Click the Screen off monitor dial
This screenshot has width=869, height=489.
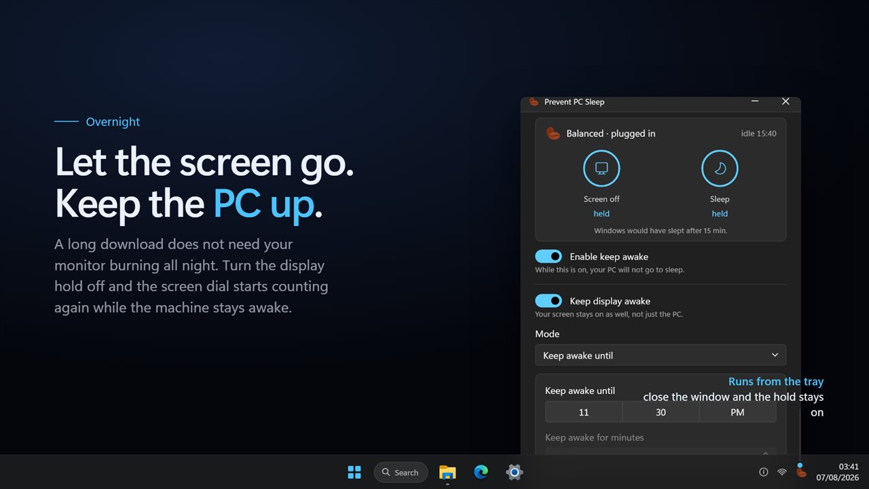pos(602,168)
